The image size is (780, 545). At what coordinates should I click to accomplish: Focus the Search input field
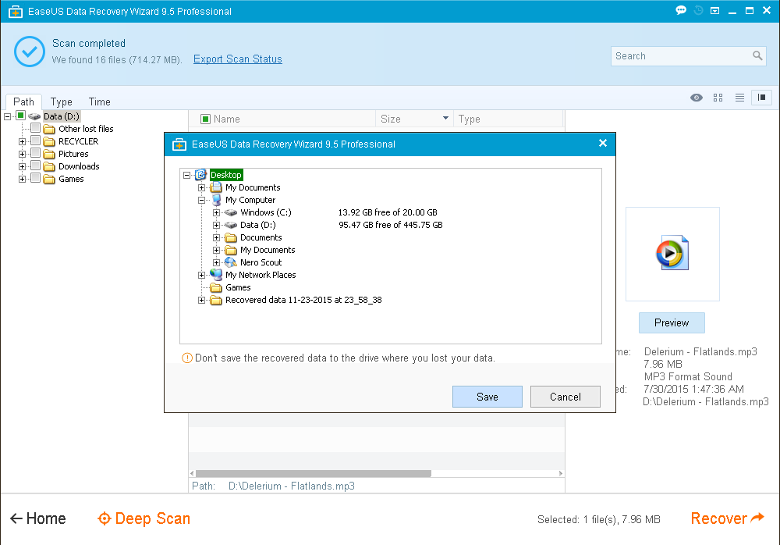click(682, 56)
